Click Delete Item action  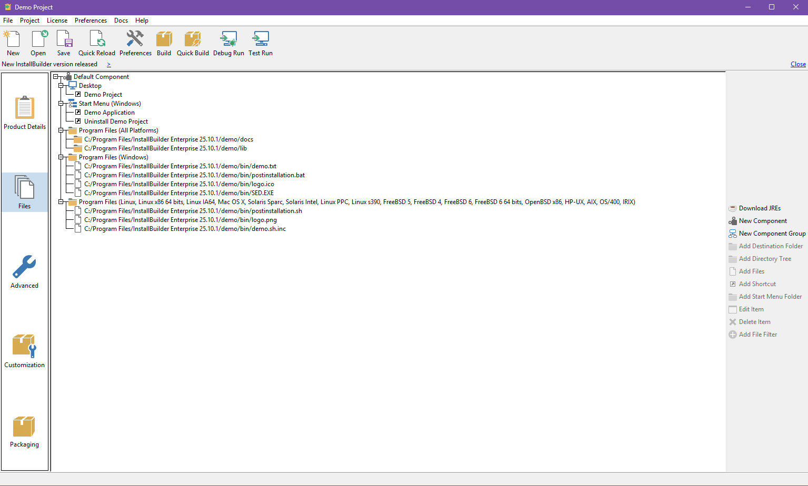[750, 322]
